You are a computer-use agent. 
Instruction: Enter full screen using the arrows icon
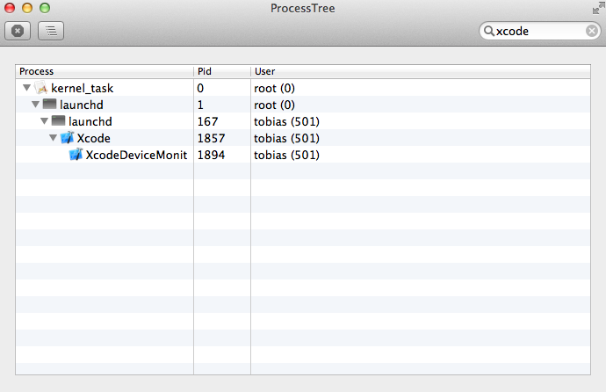coord(598,8)
